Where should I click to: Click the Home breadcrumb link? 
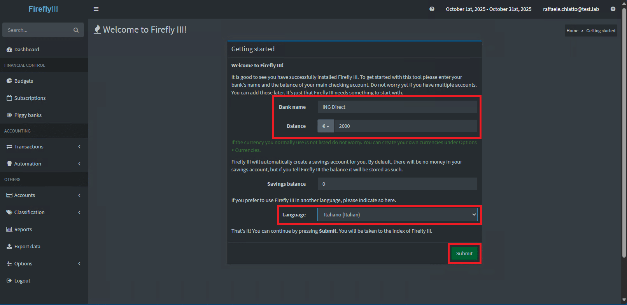(x=572, y=31)
